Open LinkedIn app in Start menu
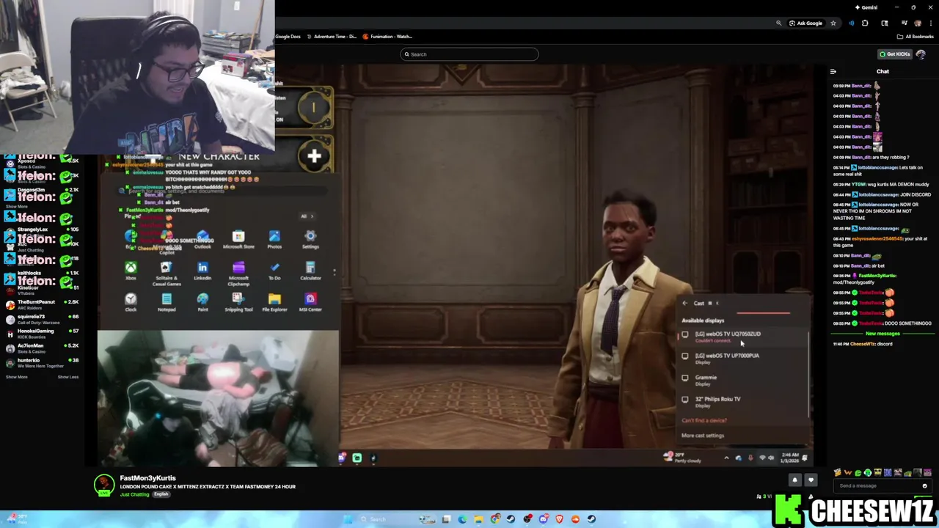Screen dimensions: 939x528 202,271
